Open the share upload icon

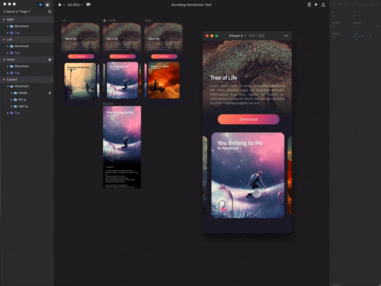pos(323,5)
